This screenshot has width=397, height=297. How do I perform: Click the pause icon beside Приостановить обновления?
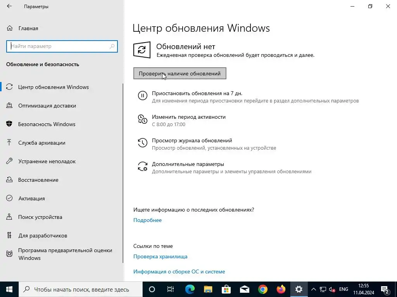click(143, 96)
